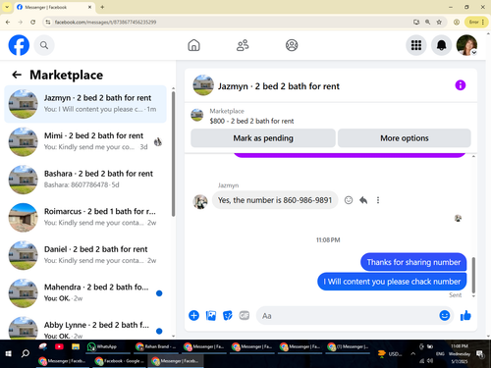The width and height of the screenshot is (491, 368).
Task: Select the Bashara conversation
Action: click(x=85, y=180)
